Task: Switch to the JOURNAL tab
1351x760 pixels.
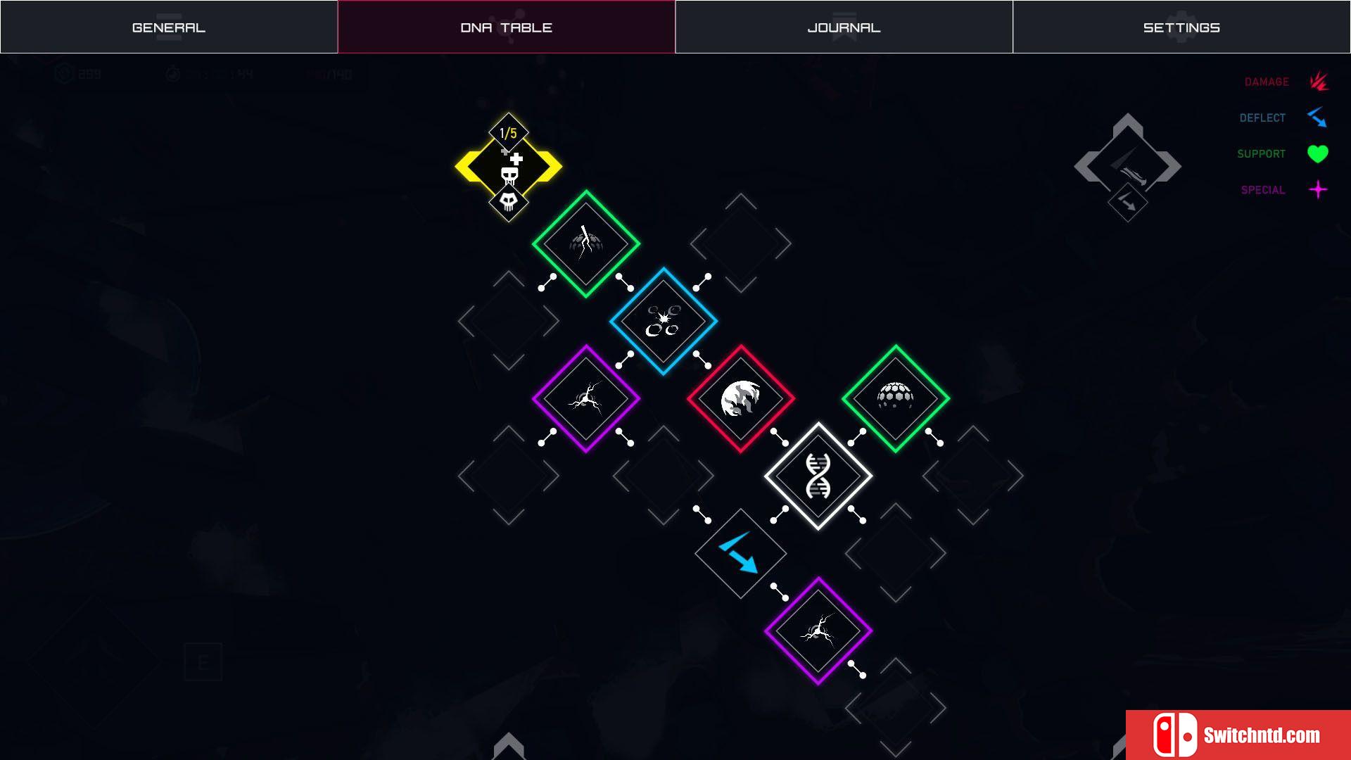Action: (844, 27)
